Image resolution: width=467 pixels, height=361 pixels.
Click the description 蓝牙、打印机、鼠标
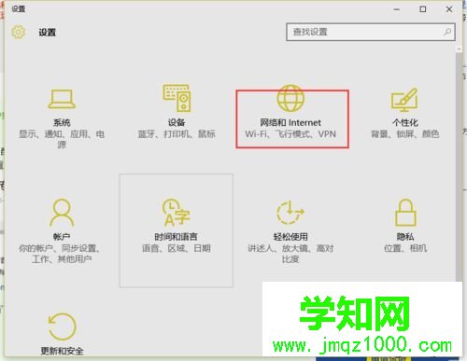(x=177, y=134)
